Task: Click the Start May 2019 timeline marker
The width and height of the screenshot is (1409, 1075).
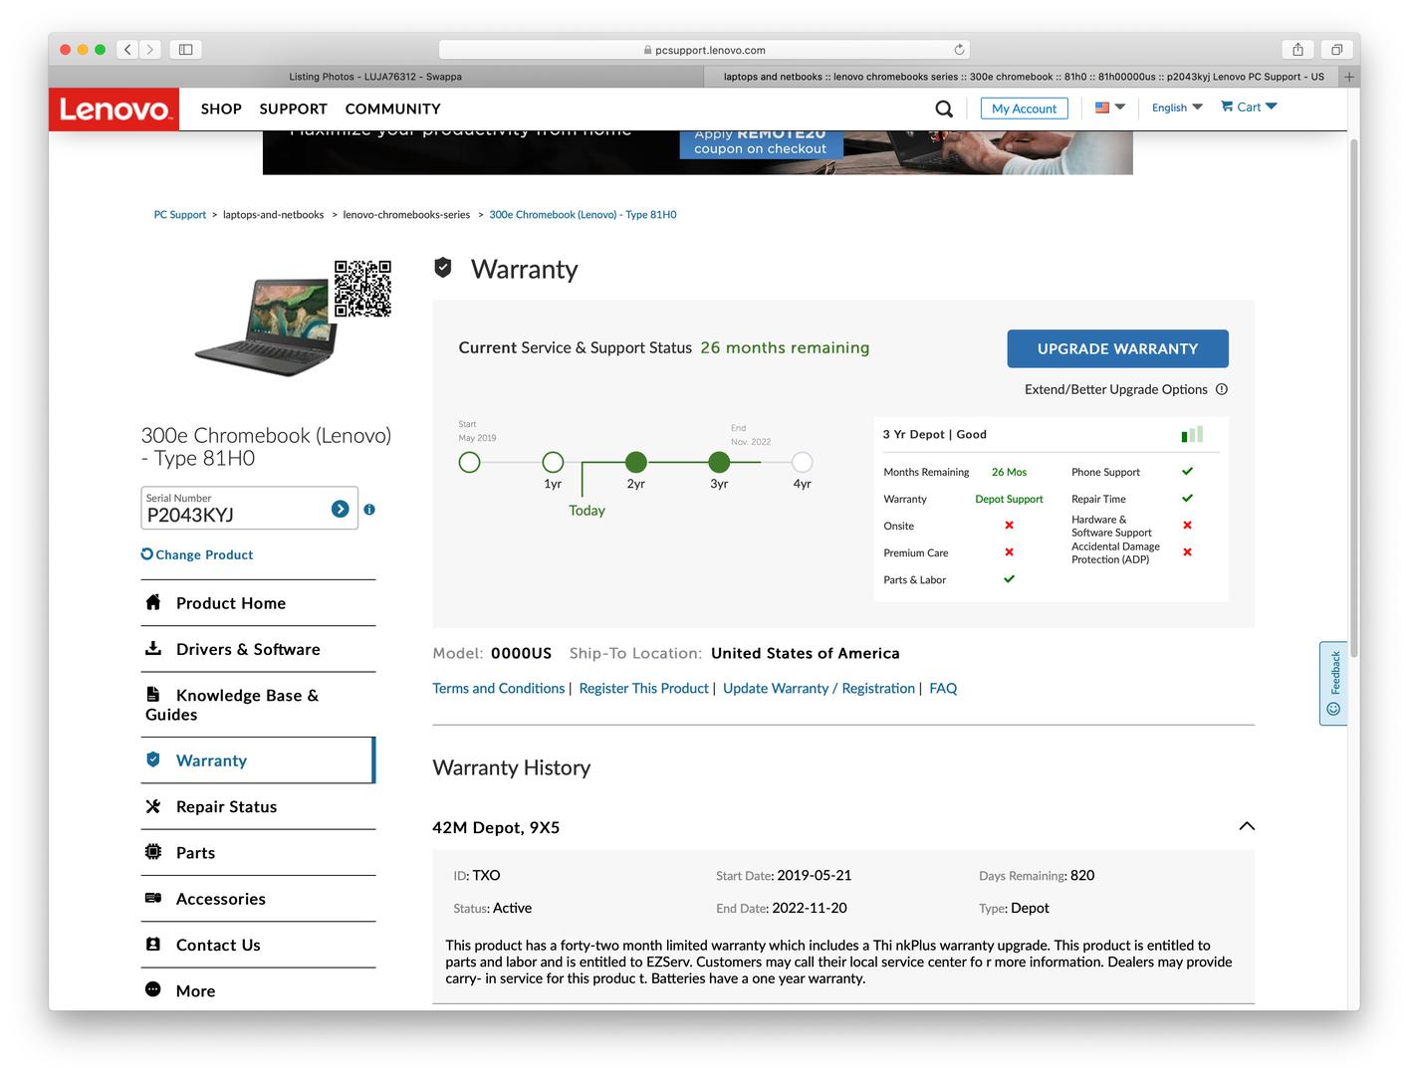Action: coord(469,462)
